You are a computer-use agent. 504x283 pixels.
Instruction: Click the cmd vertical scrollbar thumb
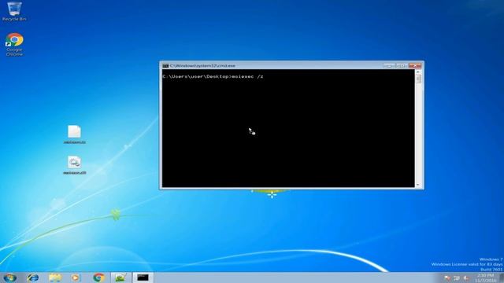point(418,79)
